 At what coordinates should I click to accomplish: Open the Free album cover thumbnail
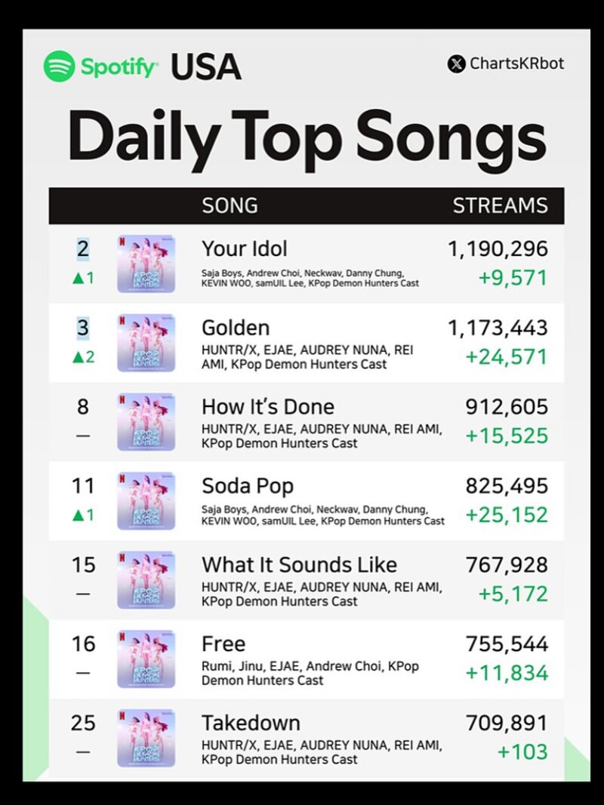146,659
